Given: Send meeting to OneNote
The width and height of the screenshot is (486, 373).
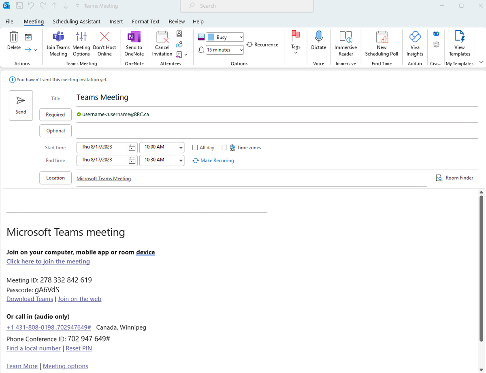Looking at the screenshot, I should (x=134, y=44).
